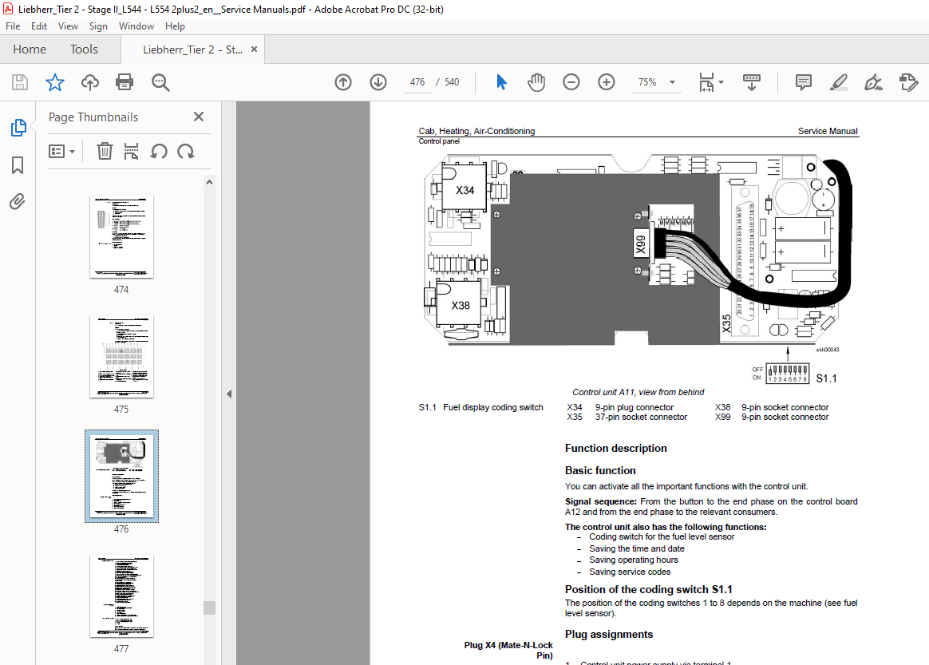Image resolution: width=929 pixels, height=665 pixels.
Task: Select page 474 thumbnail
Action: point(121,237)
